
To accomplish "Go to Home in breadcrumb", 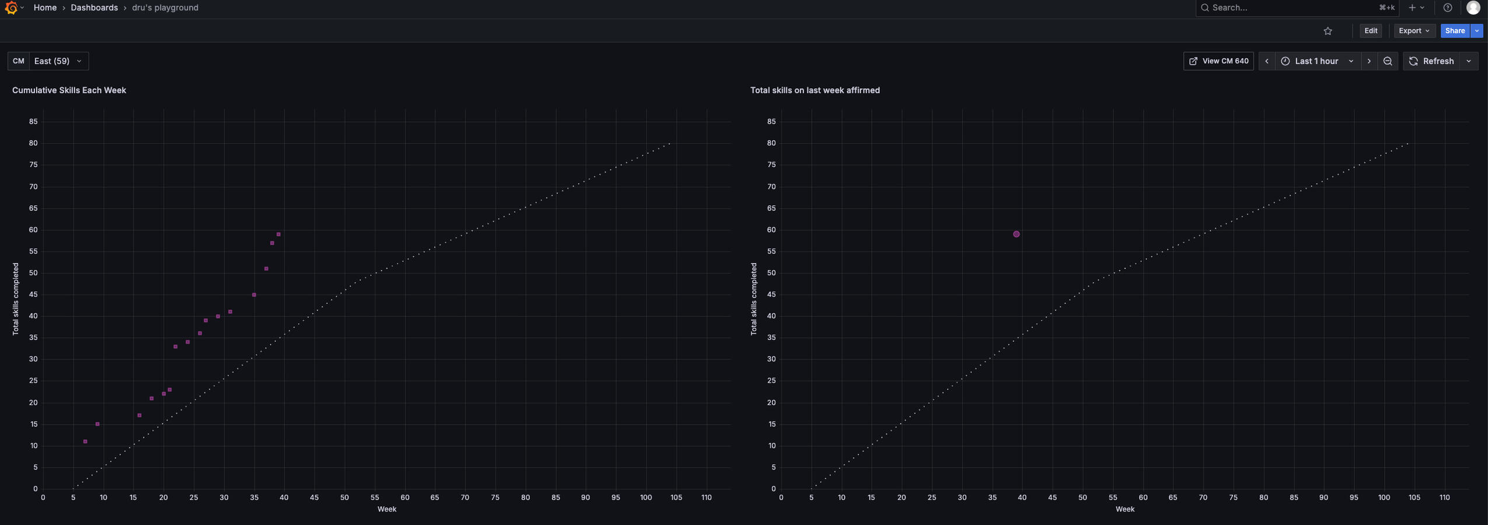I will click(45, 8).
